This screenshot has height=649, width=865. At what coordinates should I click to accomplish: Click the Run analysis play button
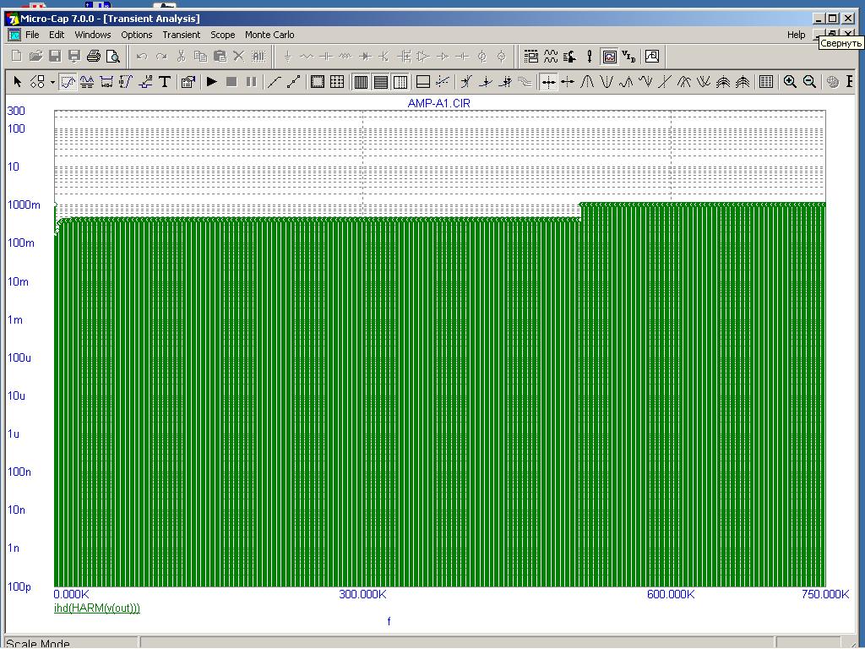[x=212, y=82]
